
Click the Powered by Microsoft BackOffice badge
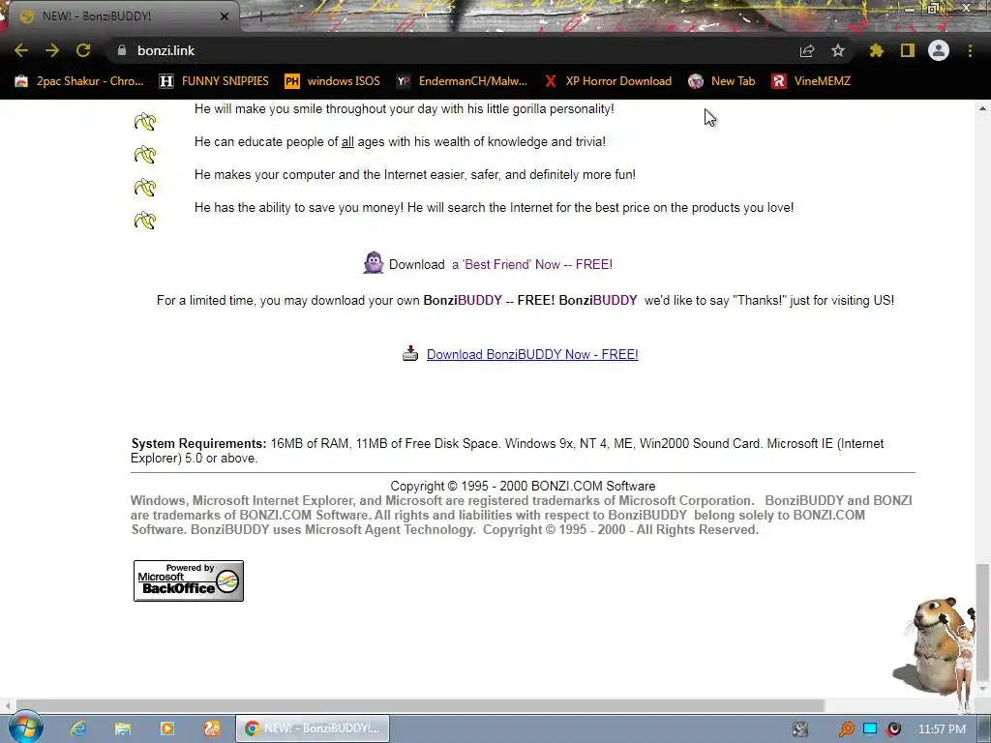tap(189, 580)
